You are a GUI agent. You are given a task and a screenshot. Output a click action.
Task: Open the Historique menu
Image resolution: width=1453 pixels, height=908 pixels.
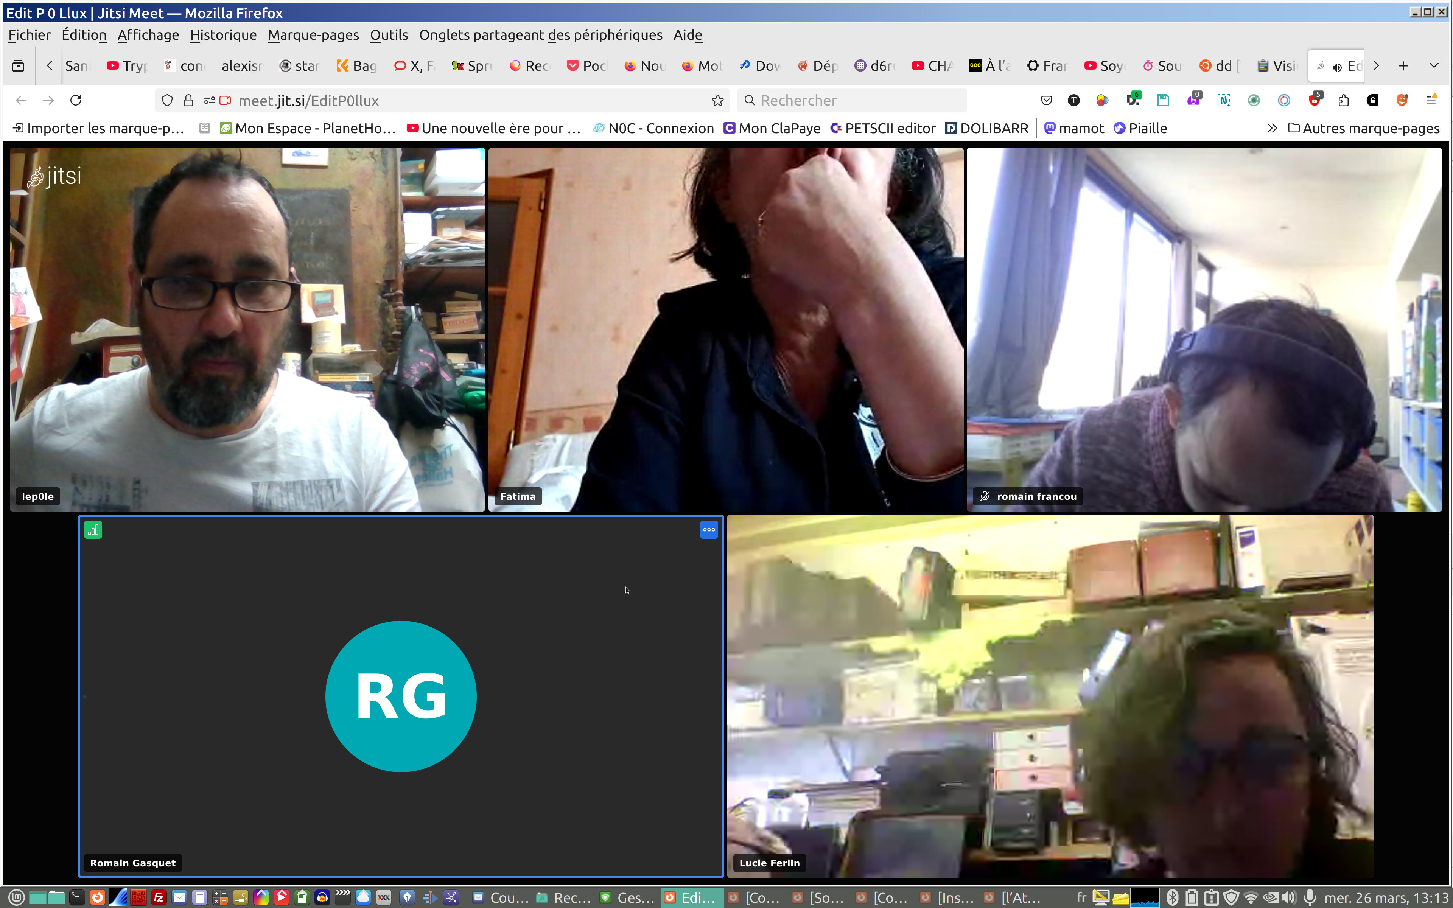[x=223, y=35]
